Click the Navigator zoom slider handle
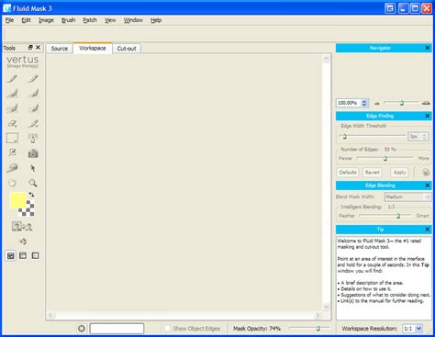 tap(402, 103)
